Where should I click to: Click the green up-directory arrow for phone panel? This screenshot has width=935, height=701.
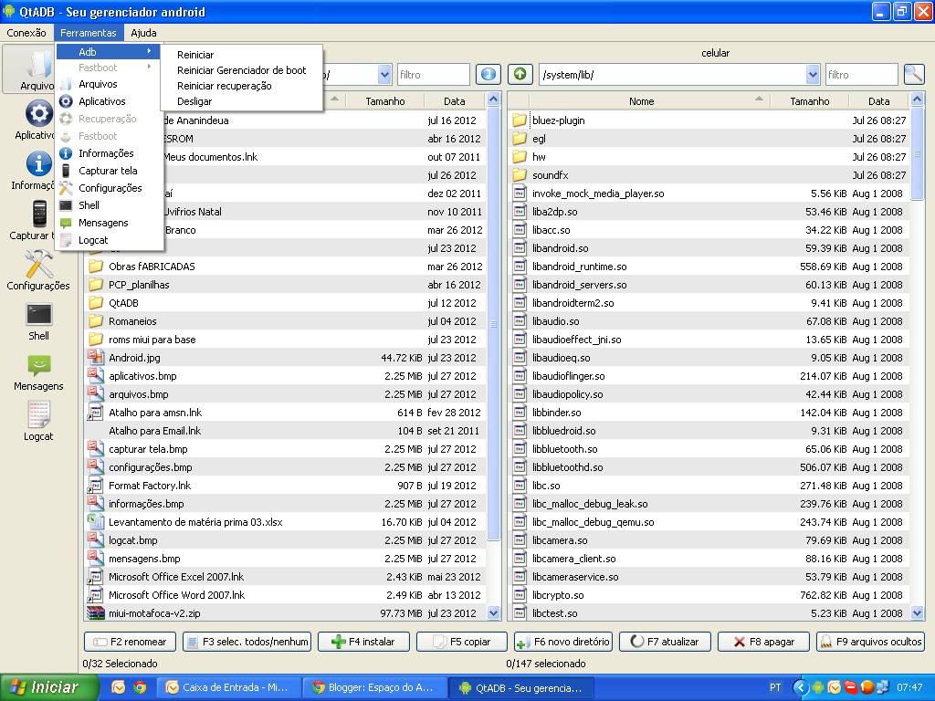coord(520,74)
